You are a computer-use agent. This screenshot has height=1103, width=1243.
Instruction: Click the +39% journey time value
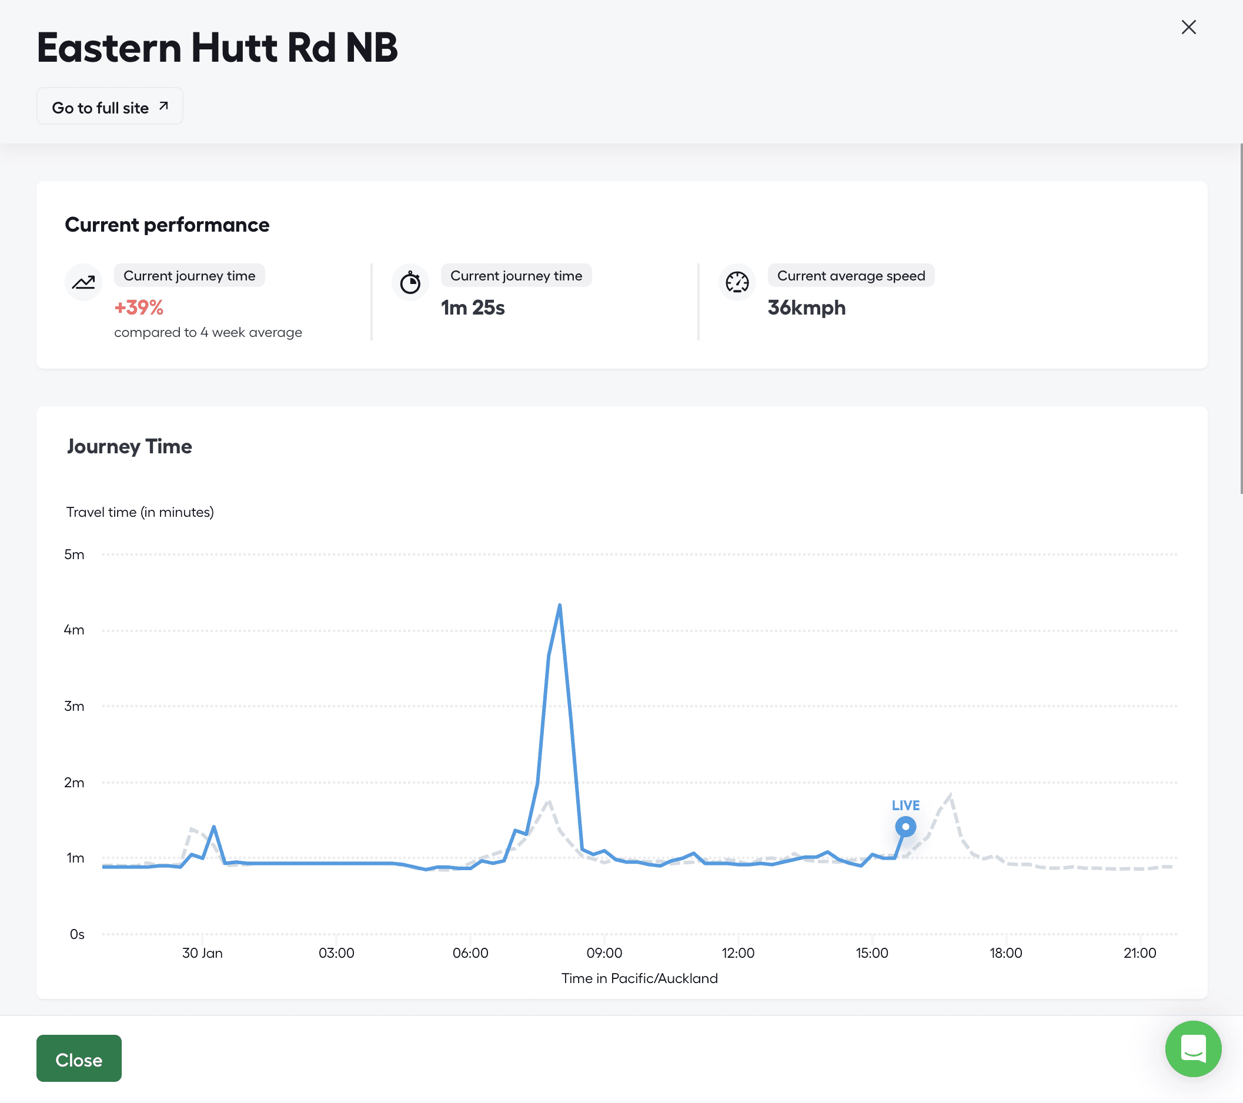(x=139, y=307)
